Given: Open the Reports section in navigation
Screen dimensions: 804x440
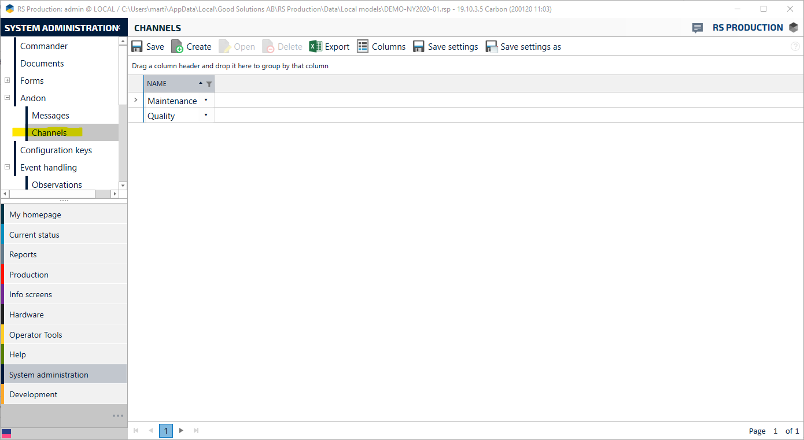Looking at the screenshot, I should coord(23,254).
